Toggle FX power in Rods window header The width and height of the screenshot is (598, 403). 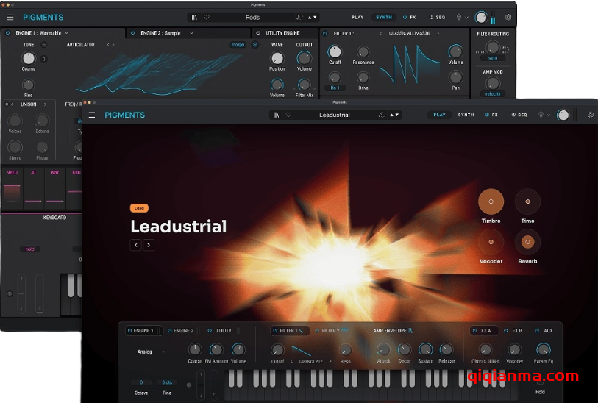coord(405,17)
